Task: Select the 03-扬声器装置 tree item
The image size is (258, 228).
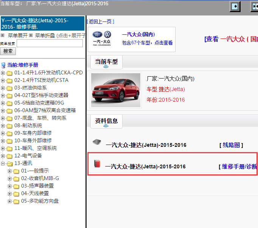Action: coord(37,186)
